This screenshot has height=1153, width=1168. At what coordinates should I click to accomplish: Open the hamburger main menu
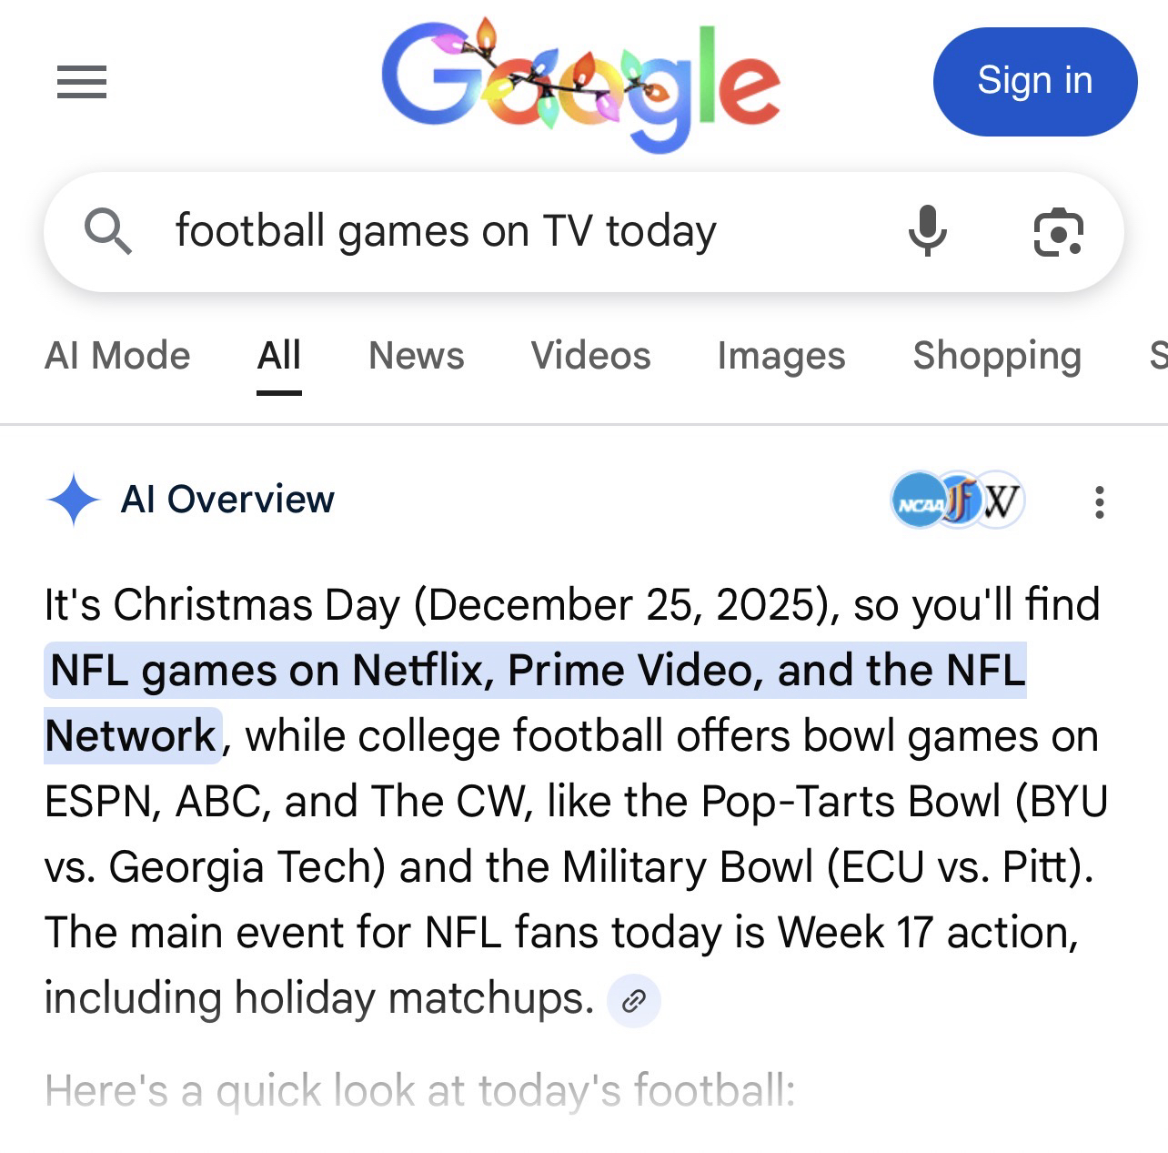pyautogui.click(x=82, y=83)
